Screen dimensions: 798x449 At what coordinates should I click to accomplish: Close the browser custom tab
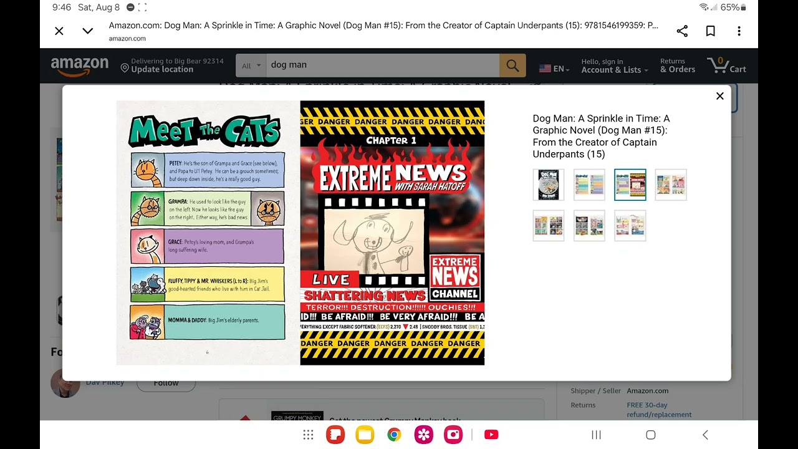click(x=59, y=31)
